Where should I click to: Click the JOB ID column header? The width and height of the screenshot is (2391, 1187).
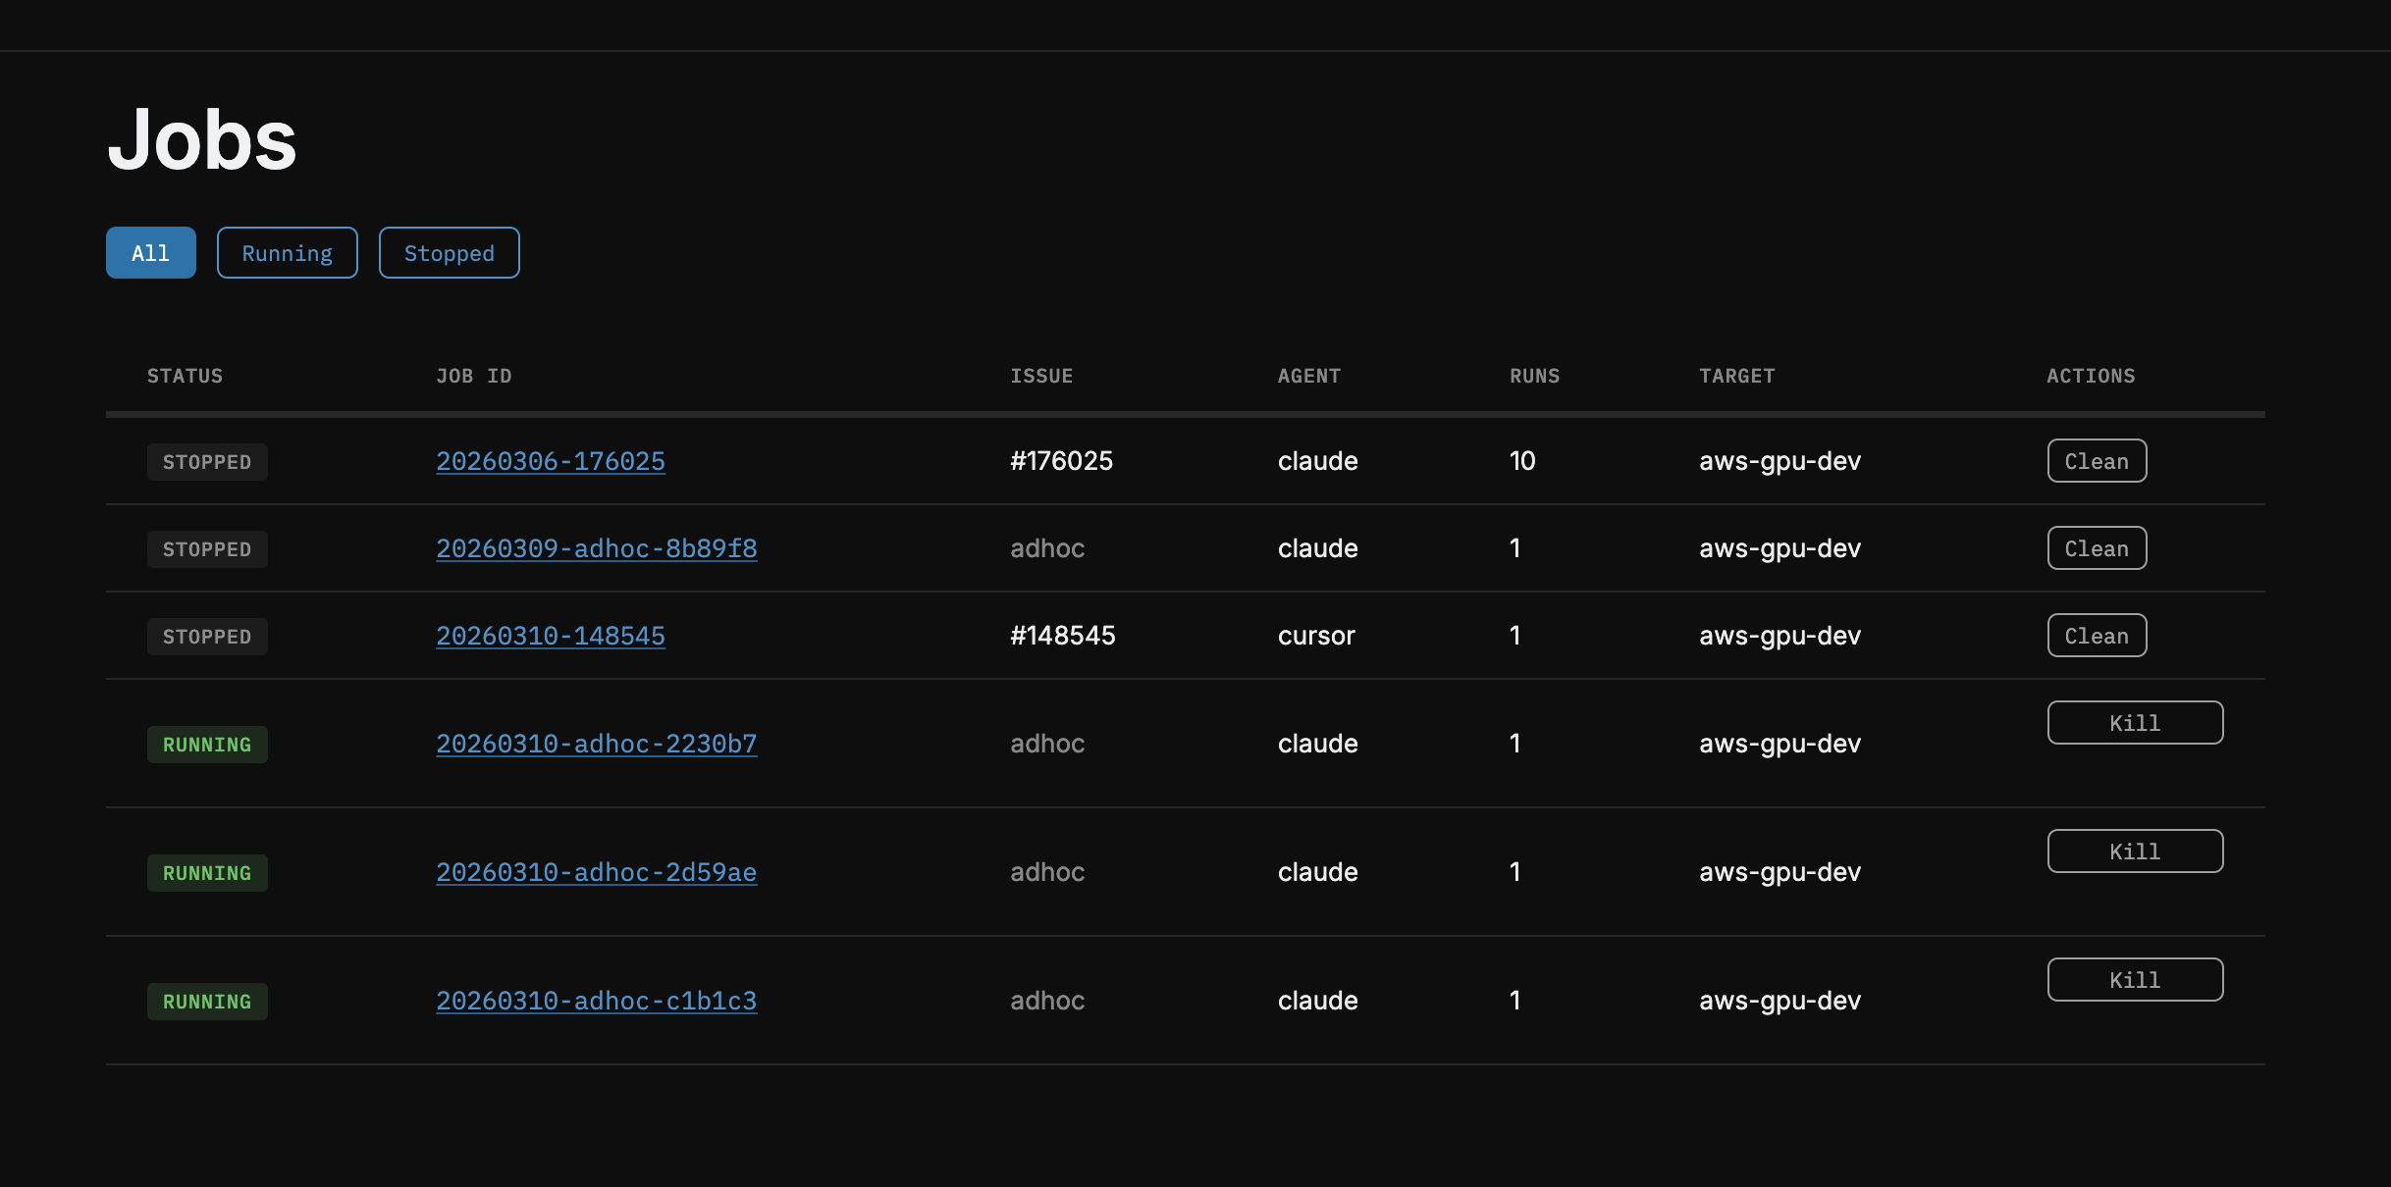[473, 376]
